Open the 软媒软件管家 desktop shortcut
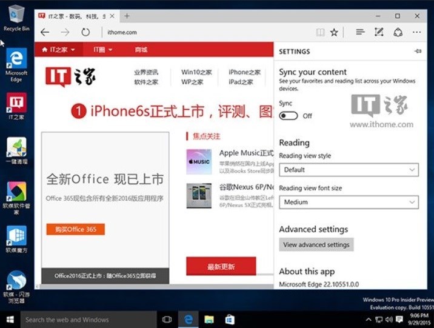The image size is (434, 328). (16, 198)
